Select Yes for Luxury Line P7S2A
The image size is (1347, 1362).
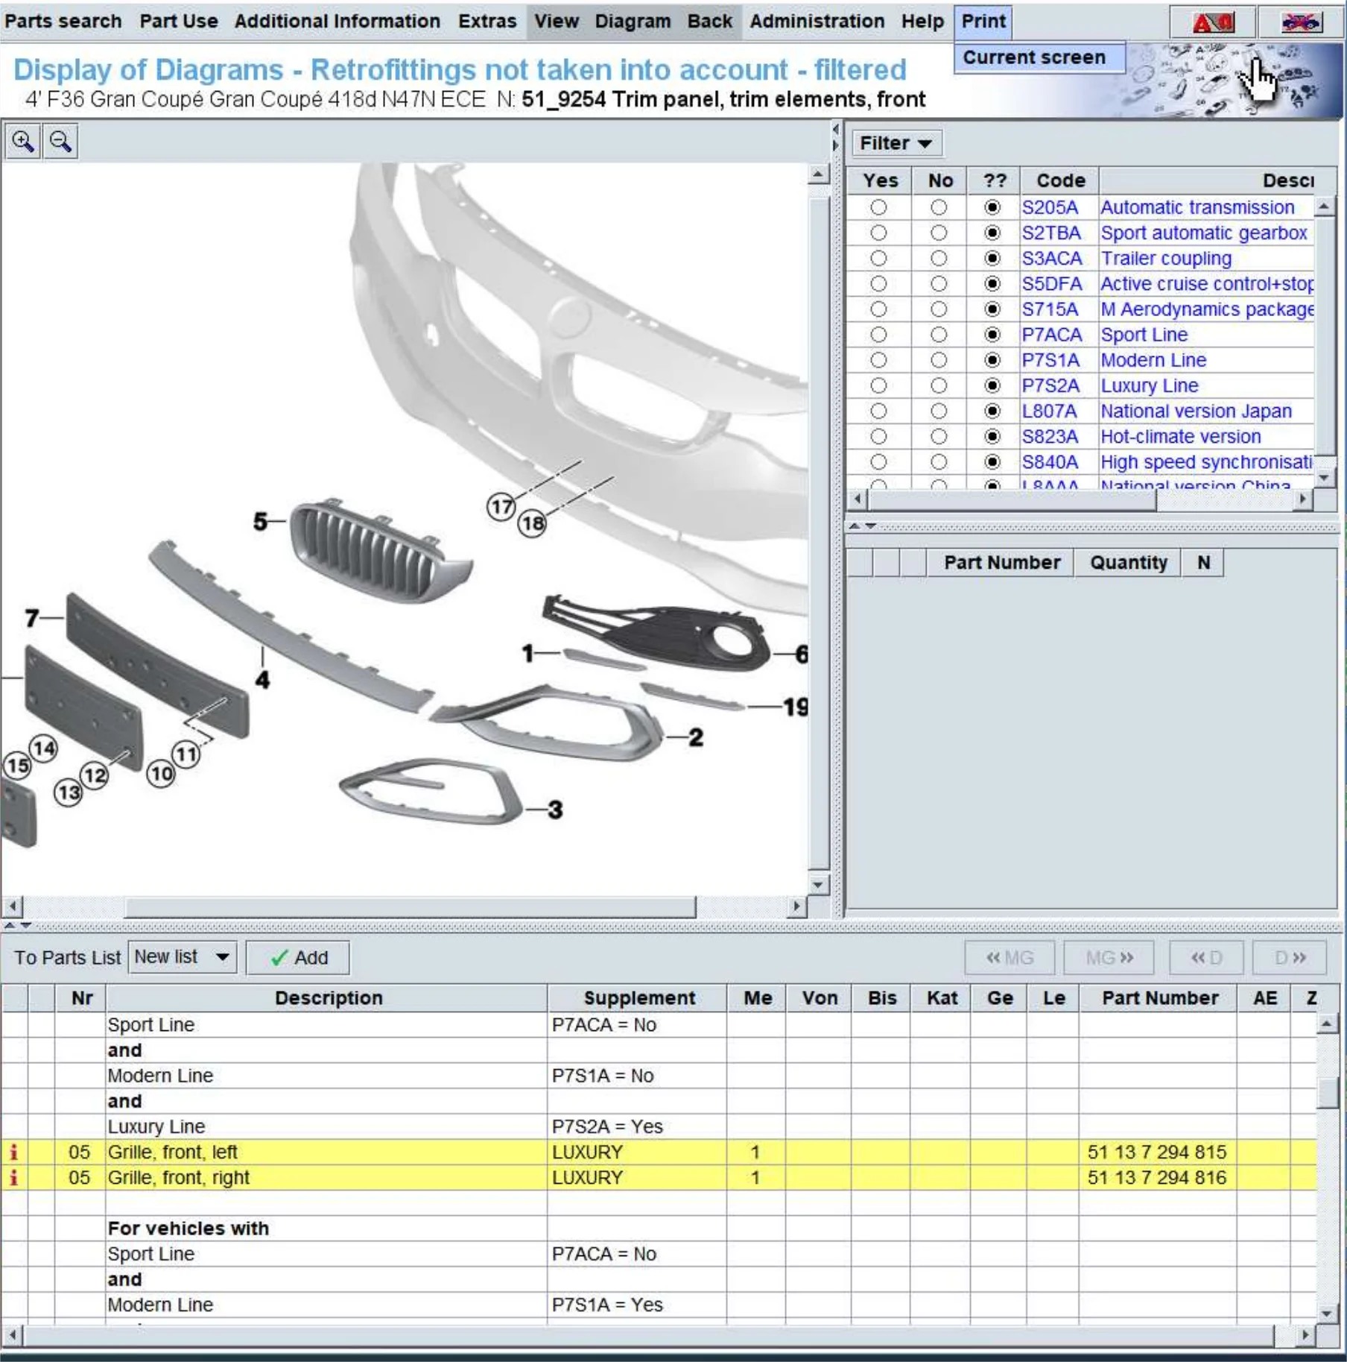click(878, 386)
